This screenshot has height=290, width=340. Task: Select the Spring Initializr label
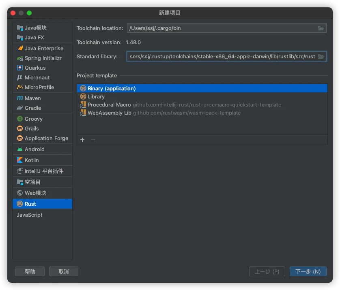[x=43, y=58]
